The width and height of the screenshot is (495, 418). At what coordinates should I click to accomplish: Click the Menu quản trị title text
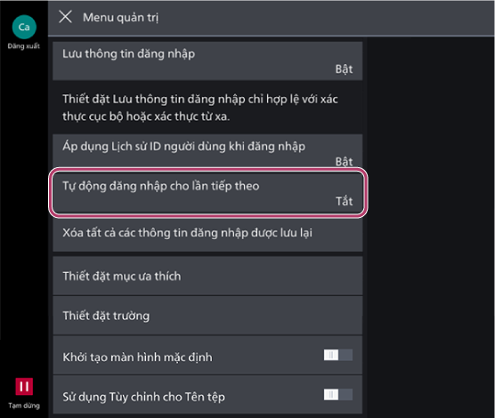coord(120,18)
